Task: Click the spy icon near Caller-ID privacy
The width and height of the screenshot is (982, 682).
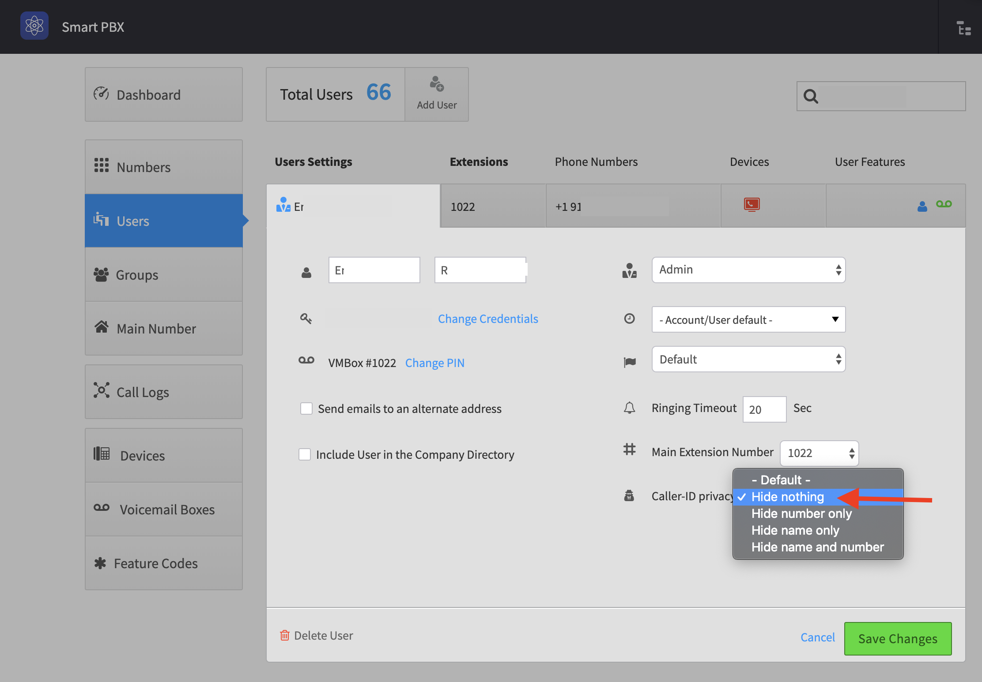Action: click(x=629, y=496)
